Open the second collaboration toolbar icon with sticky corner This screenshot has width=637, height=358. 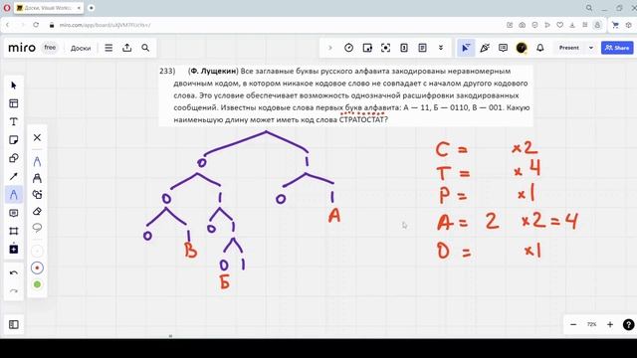point(367,48)
